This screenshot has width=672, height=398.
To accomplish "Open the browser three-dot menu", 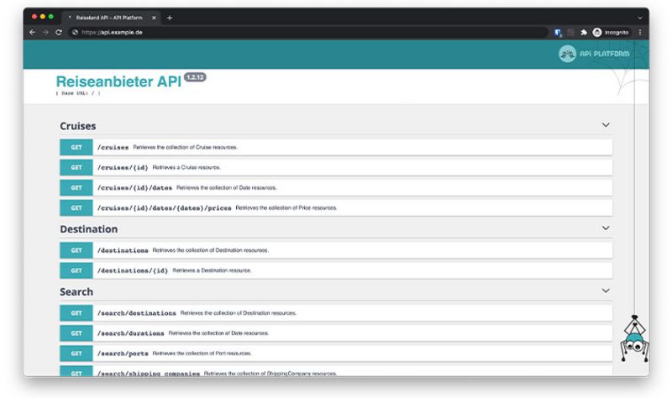I will 640,32.
